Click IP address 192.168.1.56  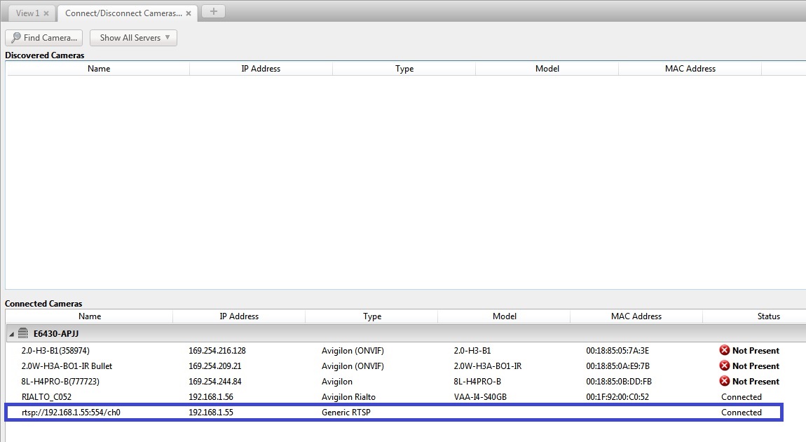[211, 396]
